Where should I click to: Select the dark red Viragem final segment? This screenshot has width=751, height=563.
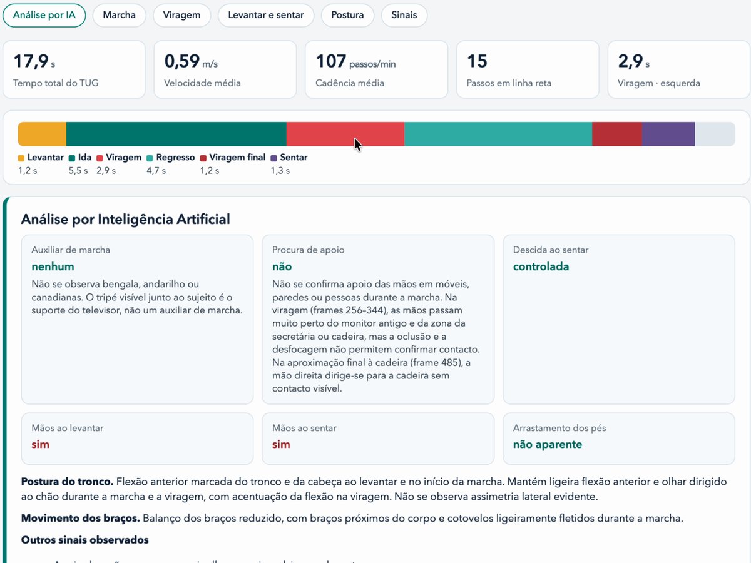tap(617, 134)
